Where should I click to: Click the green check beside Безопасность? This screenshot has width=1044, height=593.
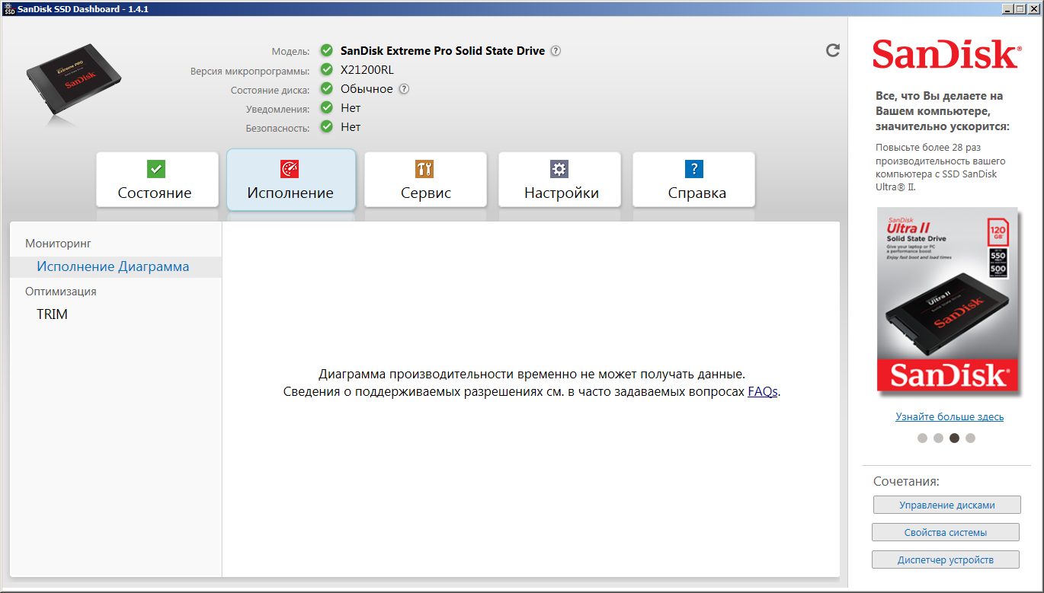[327, 127]
